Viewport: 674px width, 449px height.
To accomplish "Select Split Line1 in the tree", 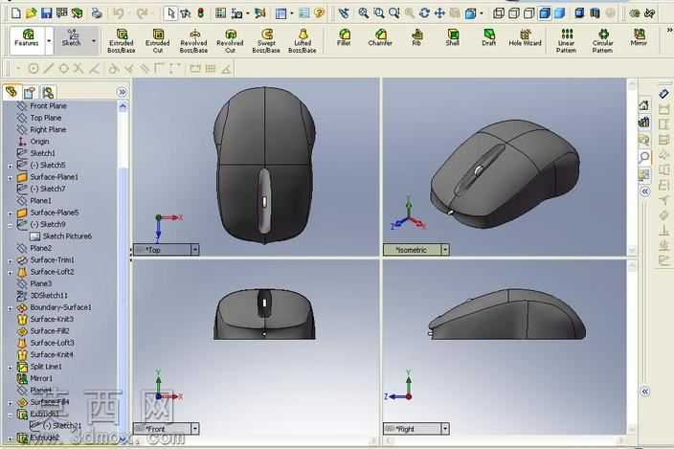I will [46, 367].
